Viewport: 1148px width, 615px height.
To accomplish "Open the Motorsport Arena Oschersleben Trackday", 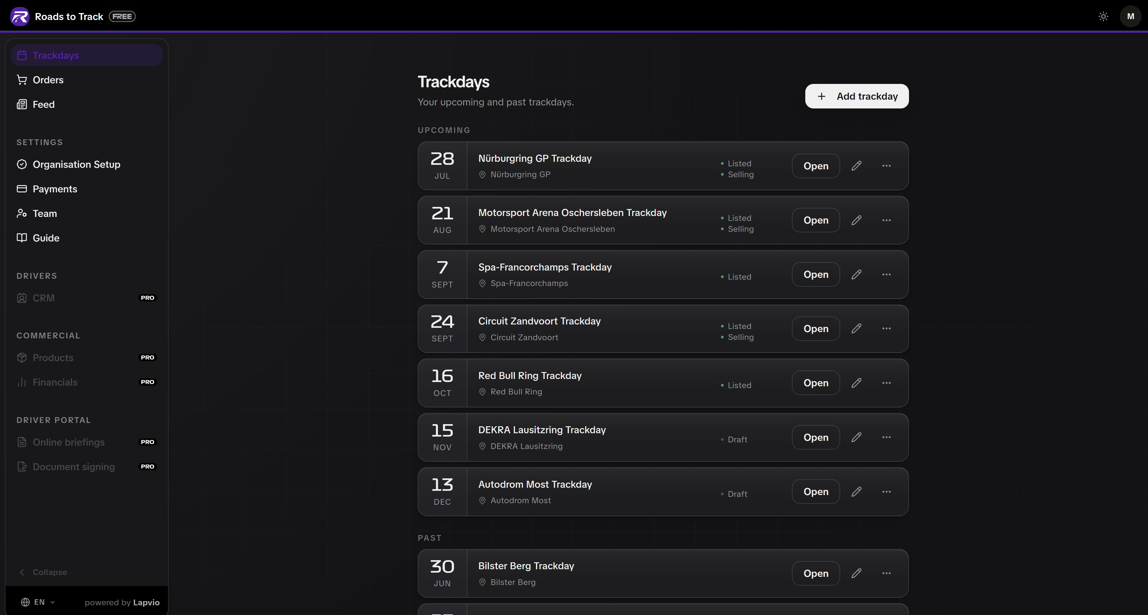I will coord(816,220).
